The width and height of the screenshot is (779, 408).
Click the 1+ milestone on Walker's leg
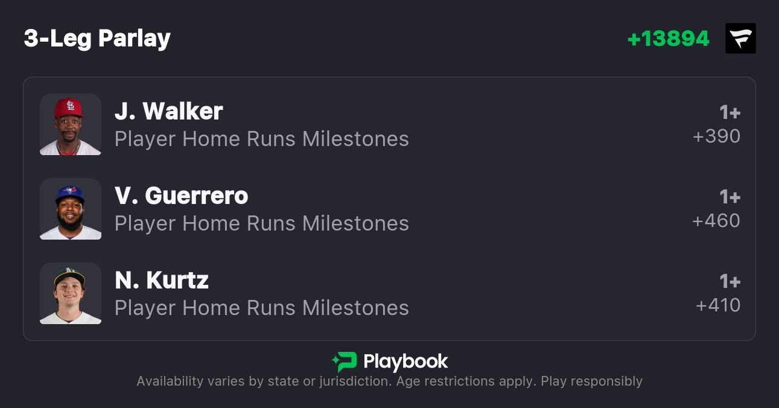coord(730,113)
